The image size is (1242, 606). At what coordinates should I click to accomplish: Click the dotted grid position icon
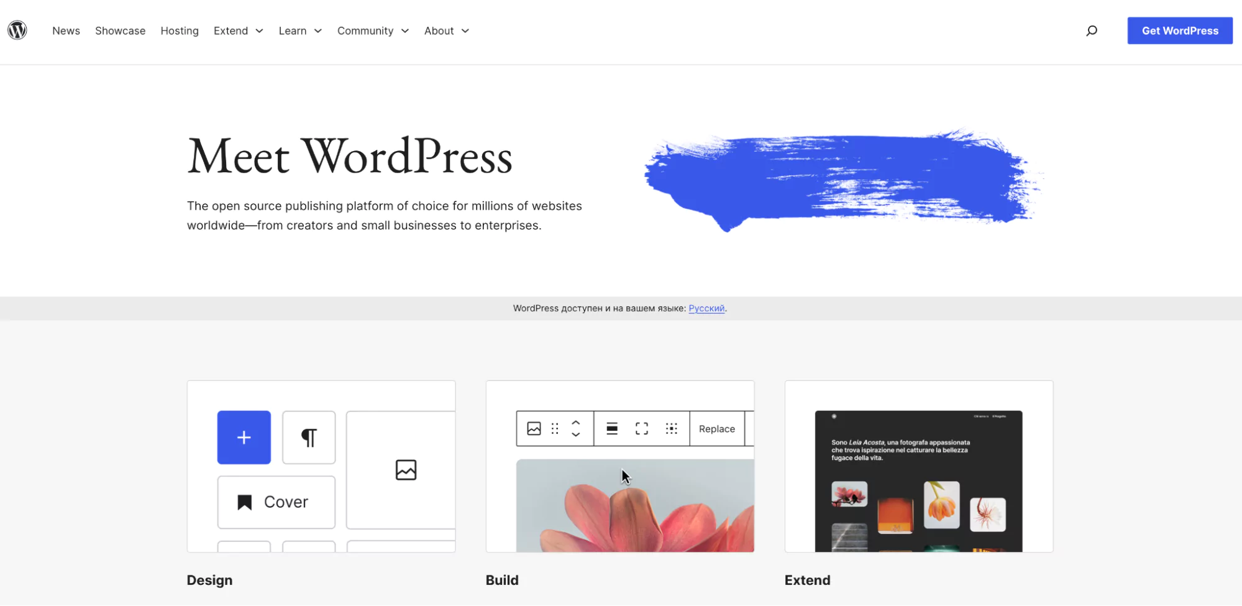(x=672, y=429)
